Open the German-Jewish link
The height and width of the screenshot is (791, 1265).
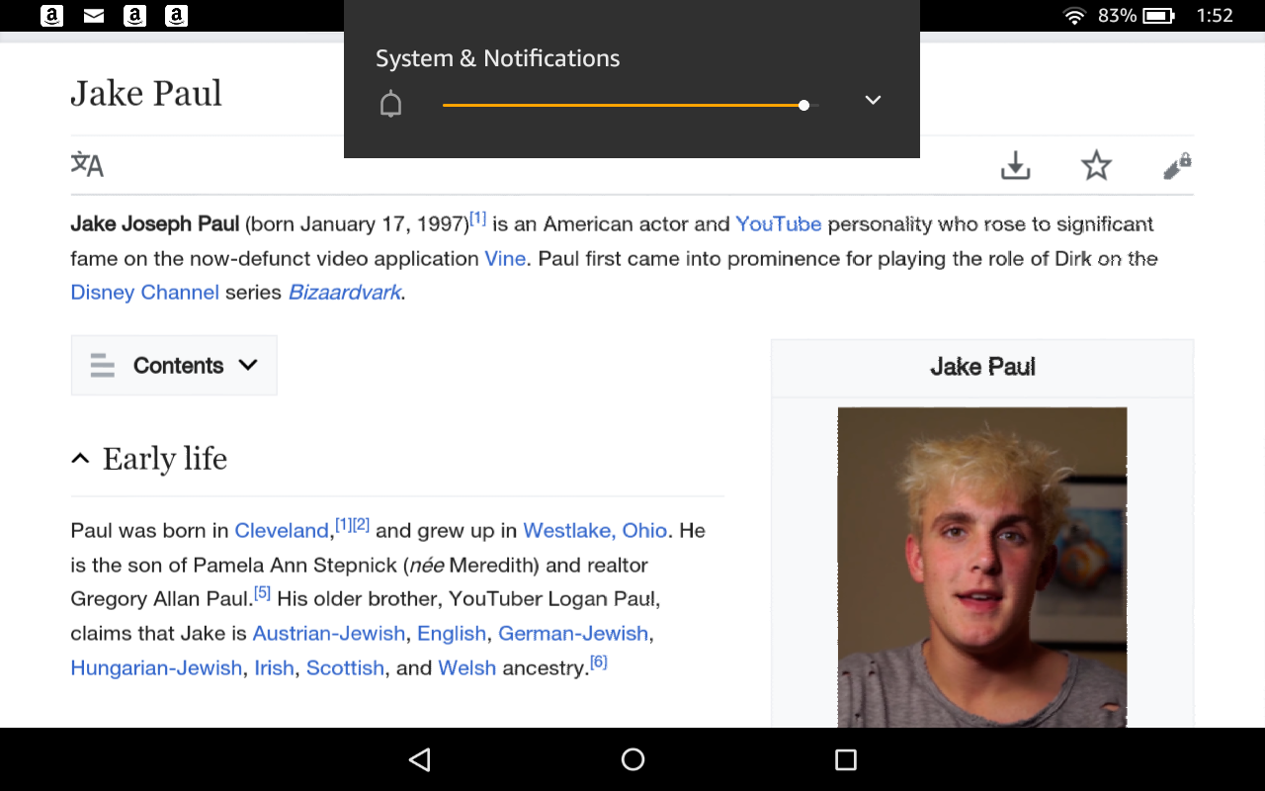point(573,634)
